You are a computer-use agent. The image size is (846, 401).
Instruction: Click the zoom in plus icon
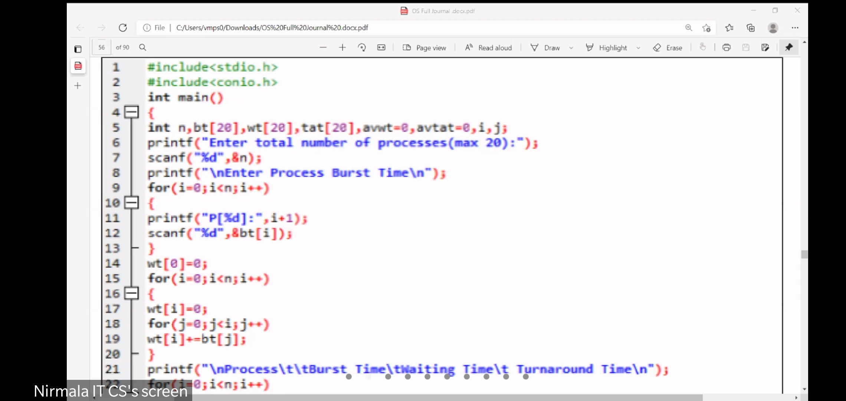click(342, 48)
